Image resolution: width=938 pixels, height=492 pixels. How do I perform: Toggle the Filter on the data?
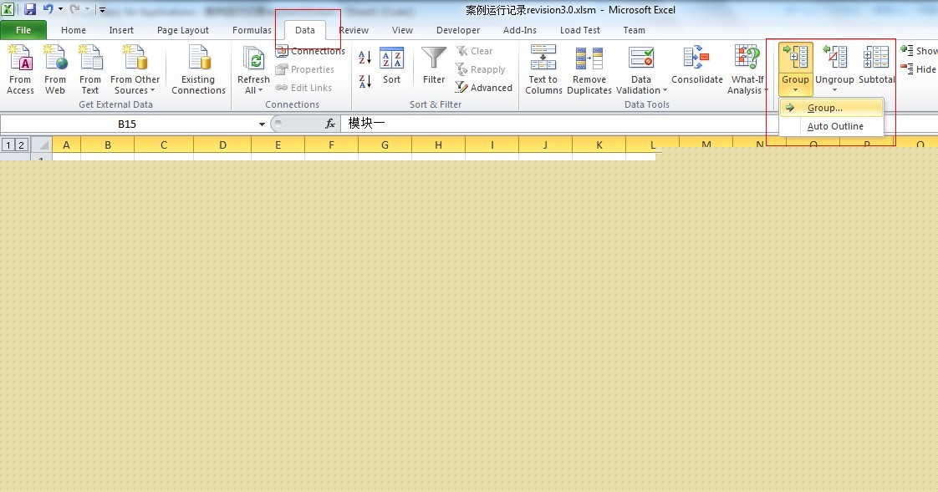click(x=434, y=66)
